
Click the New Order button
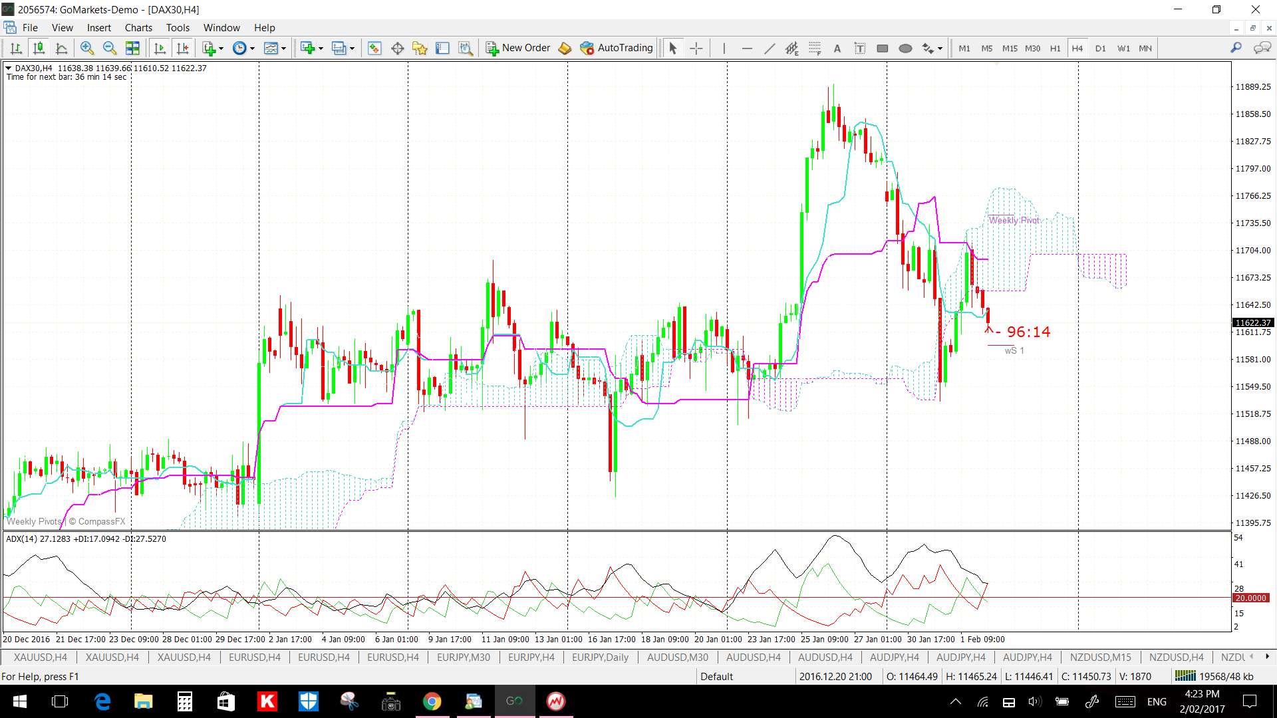tap(518, 48)
